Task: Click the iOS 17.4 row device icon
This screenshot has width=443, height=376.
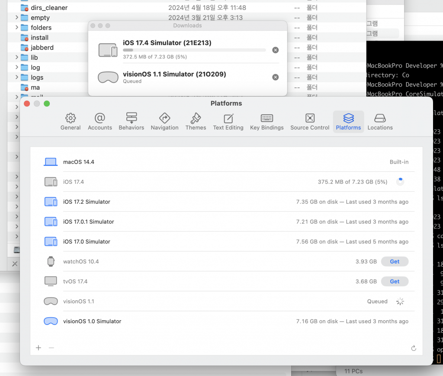Action: pyautogui.click(x=51, y=182)
